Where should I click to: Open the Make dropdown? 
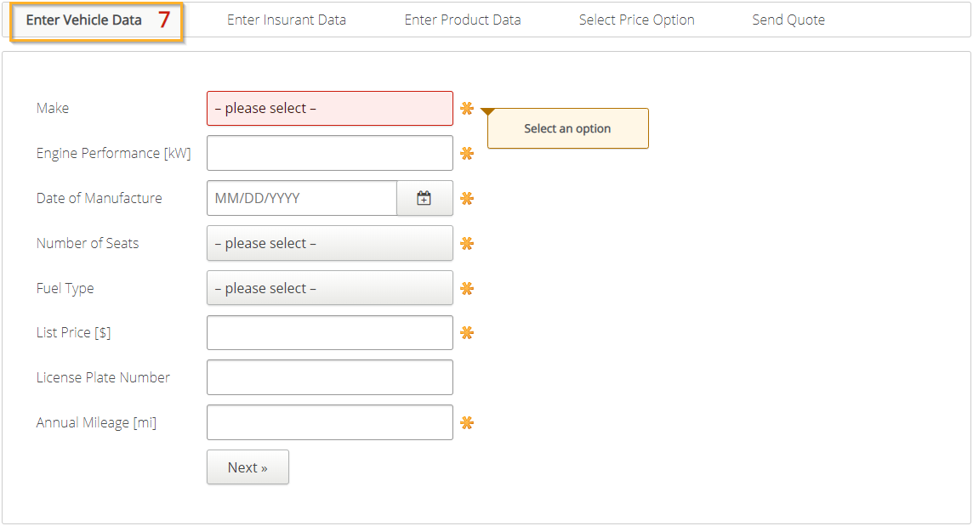pos(329,109)
